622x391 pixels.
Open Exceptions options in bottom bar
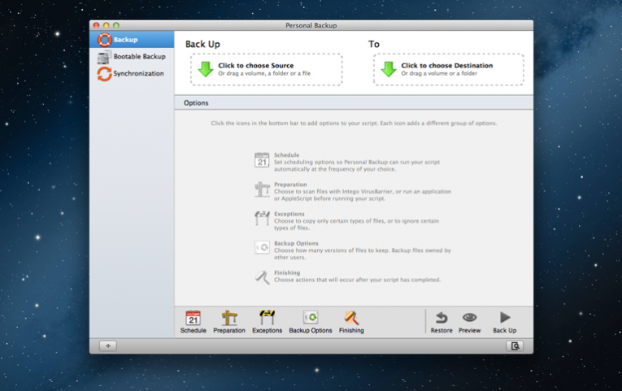pos(267,322)
